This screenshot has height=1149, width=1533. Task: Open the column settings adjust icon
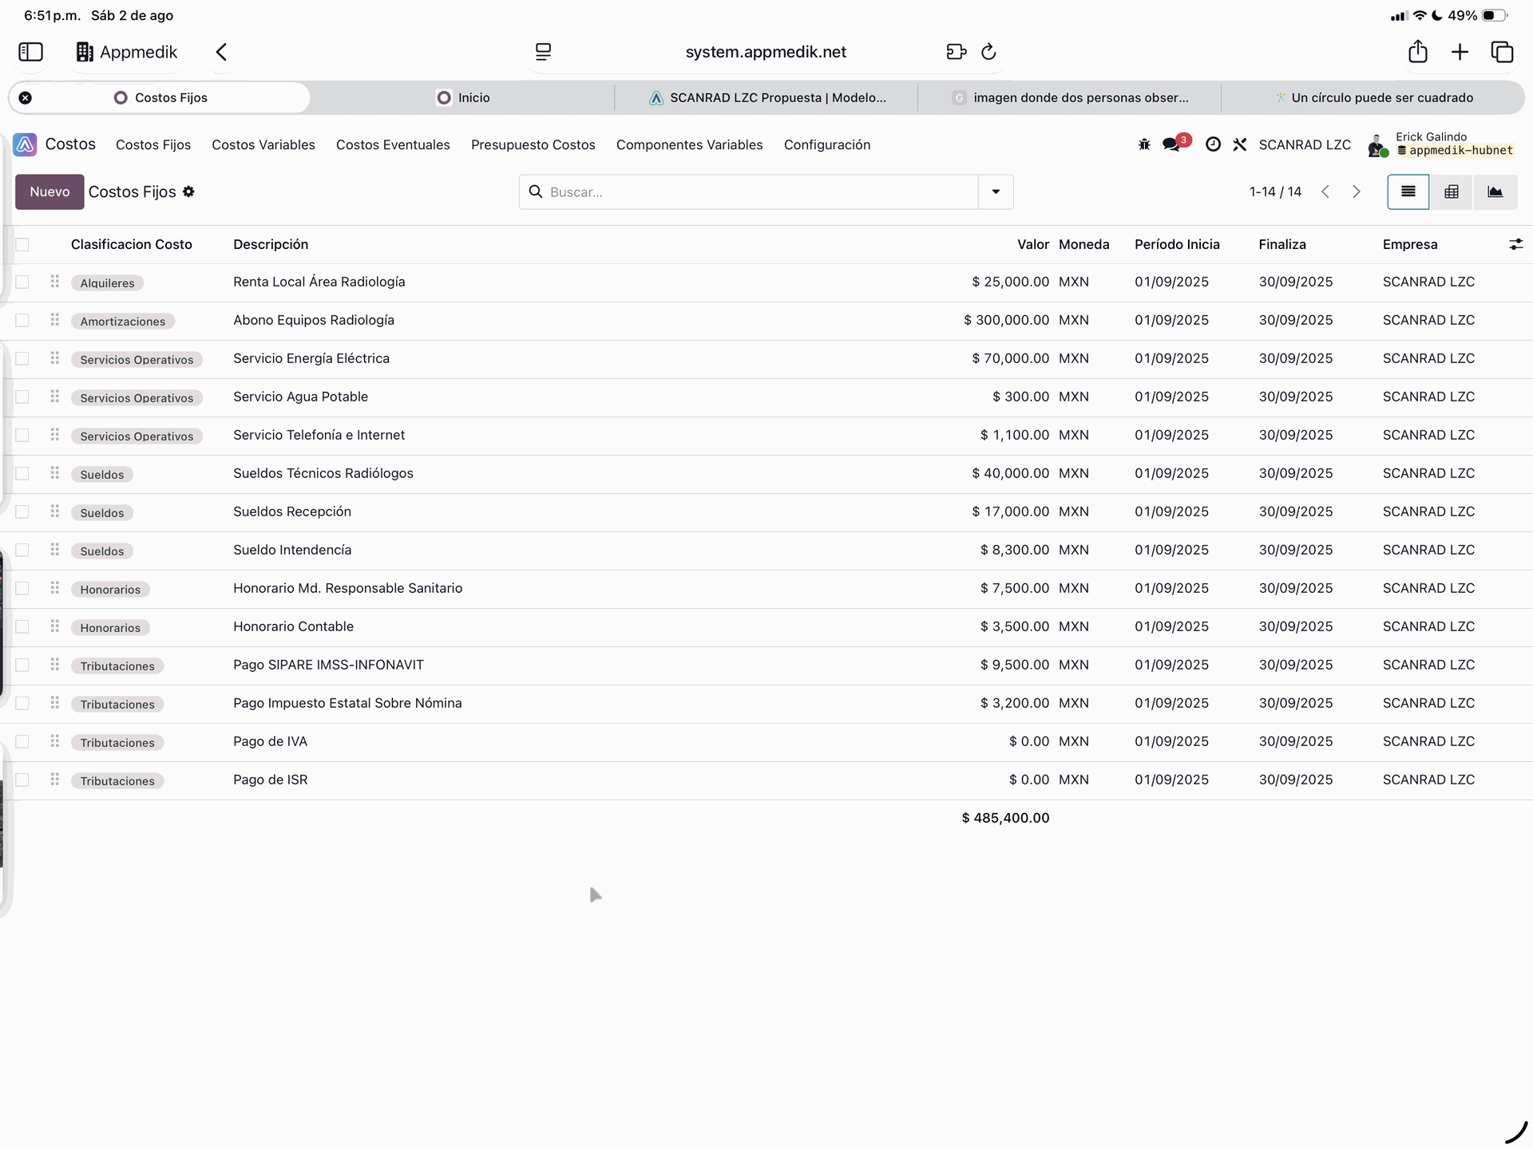[1515, 244]
